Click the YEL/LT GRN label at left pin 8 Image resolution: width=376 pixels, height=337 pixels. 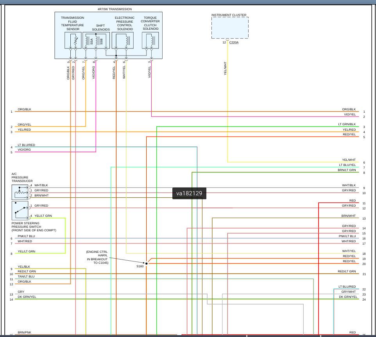[x=26, y=251]
